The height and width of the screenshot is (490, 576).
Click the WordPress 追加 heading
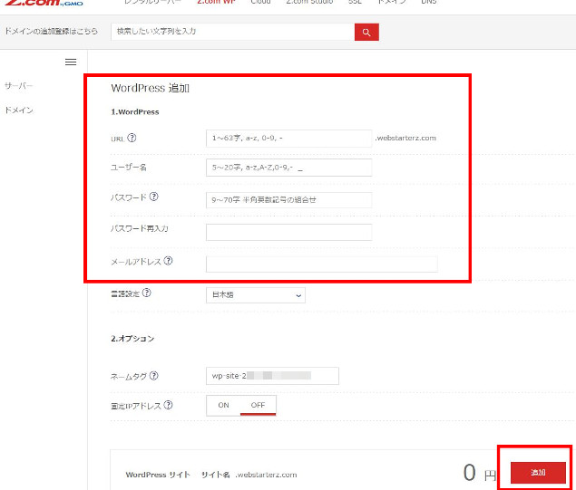[x=150, y=88]
